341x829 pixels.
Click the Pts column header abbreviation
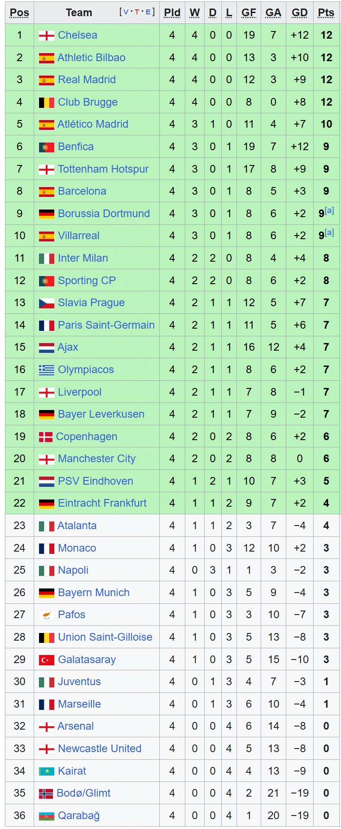pos(326,13)
